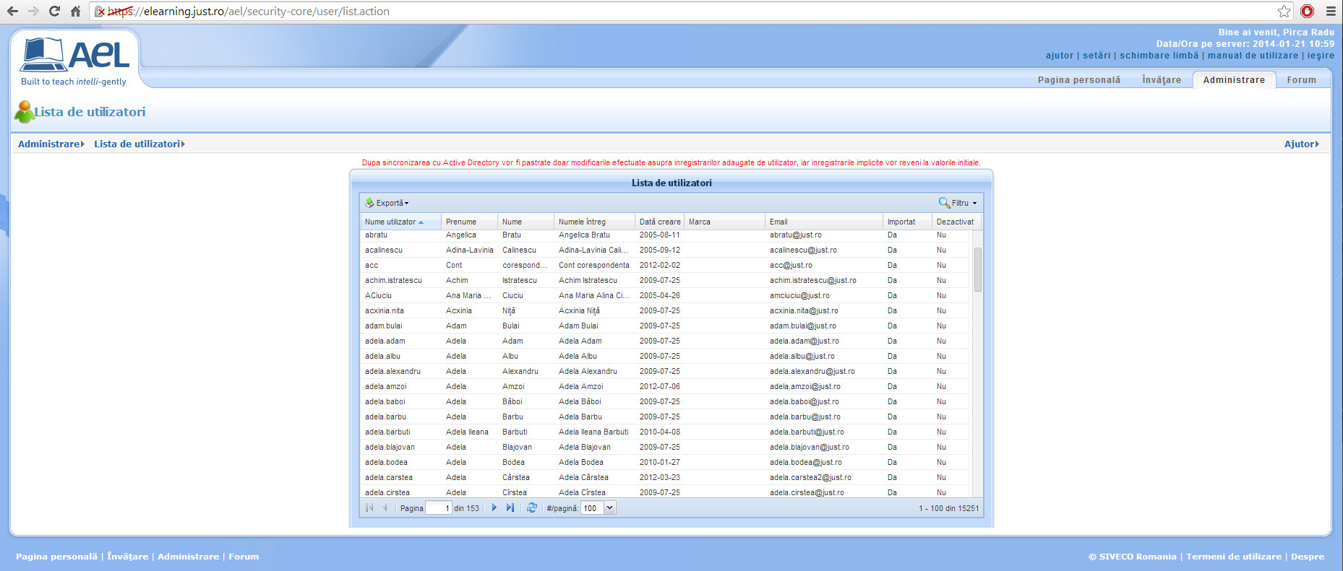Click the user list vertical scrollbar

coord(977,269)
